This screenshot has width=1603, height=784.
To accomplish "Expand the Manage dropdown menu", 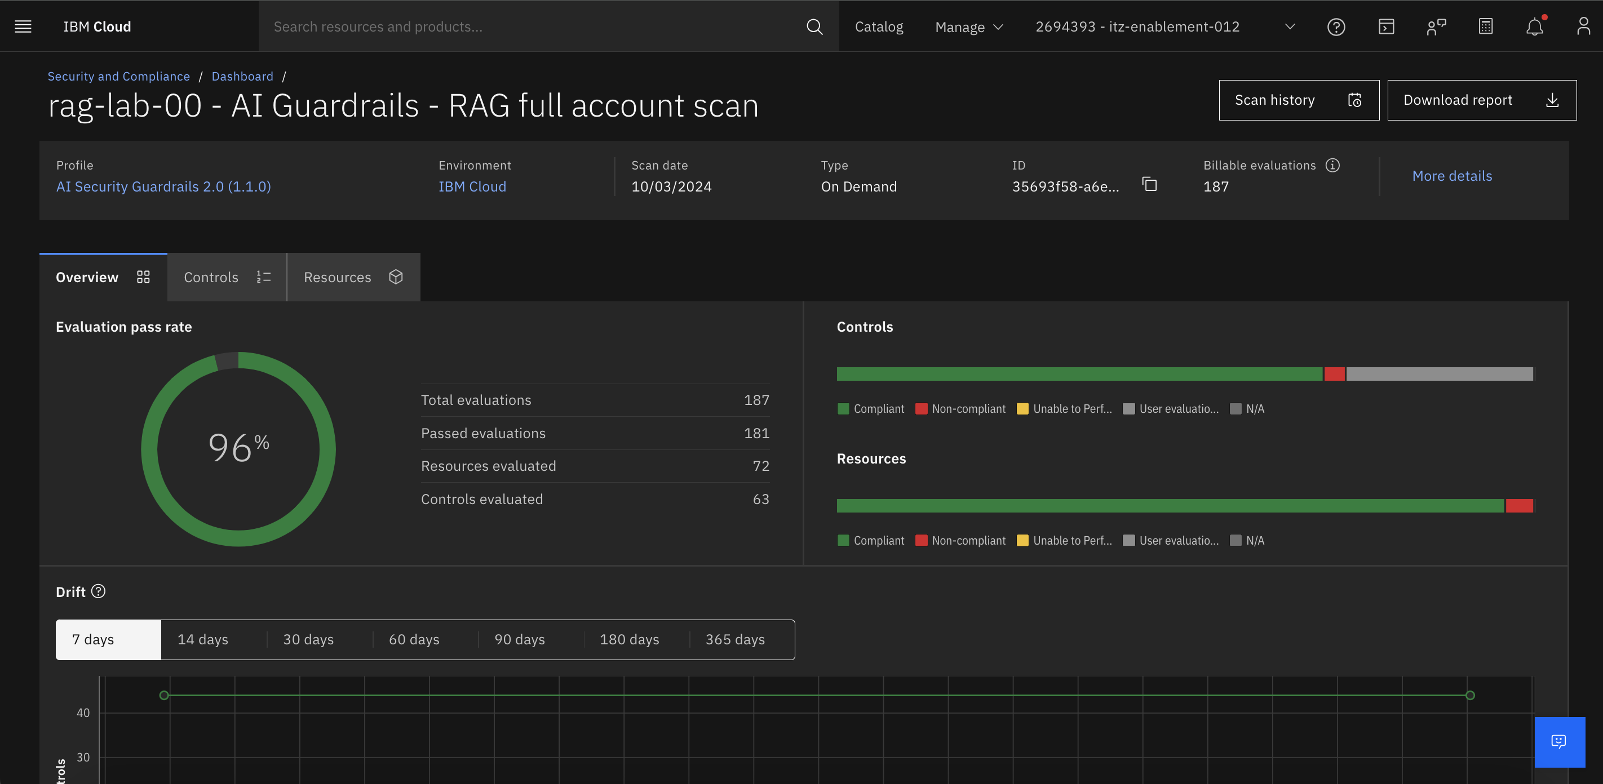I will (969, 26).
